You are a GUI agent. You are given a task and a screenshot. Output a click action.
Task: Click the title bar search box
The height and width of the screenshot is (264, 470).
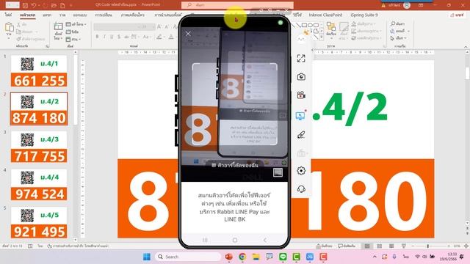coord(237,5)
